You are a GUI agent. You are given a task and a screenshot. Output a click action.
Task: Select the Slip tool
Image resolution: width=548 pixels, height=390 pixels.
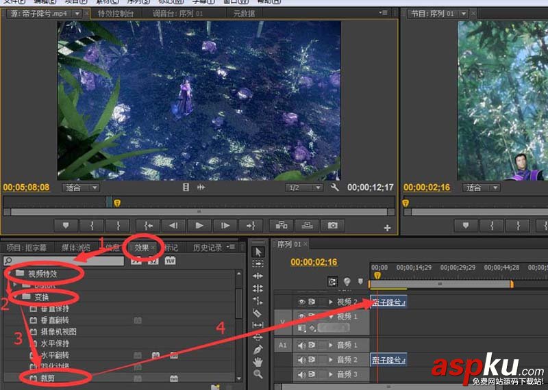click(x=258, y=325)
